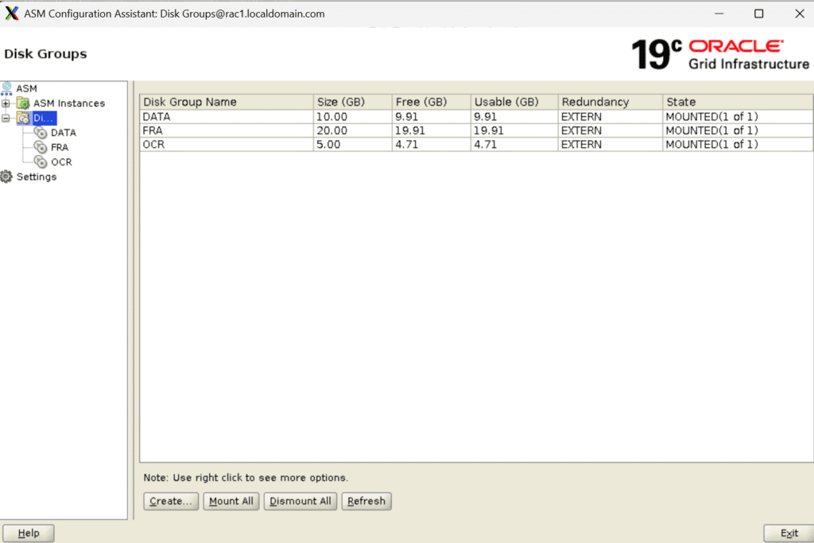
Task: Refresh the disk group list
Action: pyautogui.click(x=366, y=501)
